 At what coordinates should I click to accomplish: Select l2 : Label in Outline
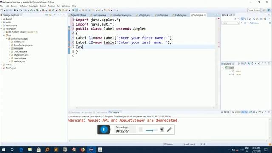click(x=237, y=74)
